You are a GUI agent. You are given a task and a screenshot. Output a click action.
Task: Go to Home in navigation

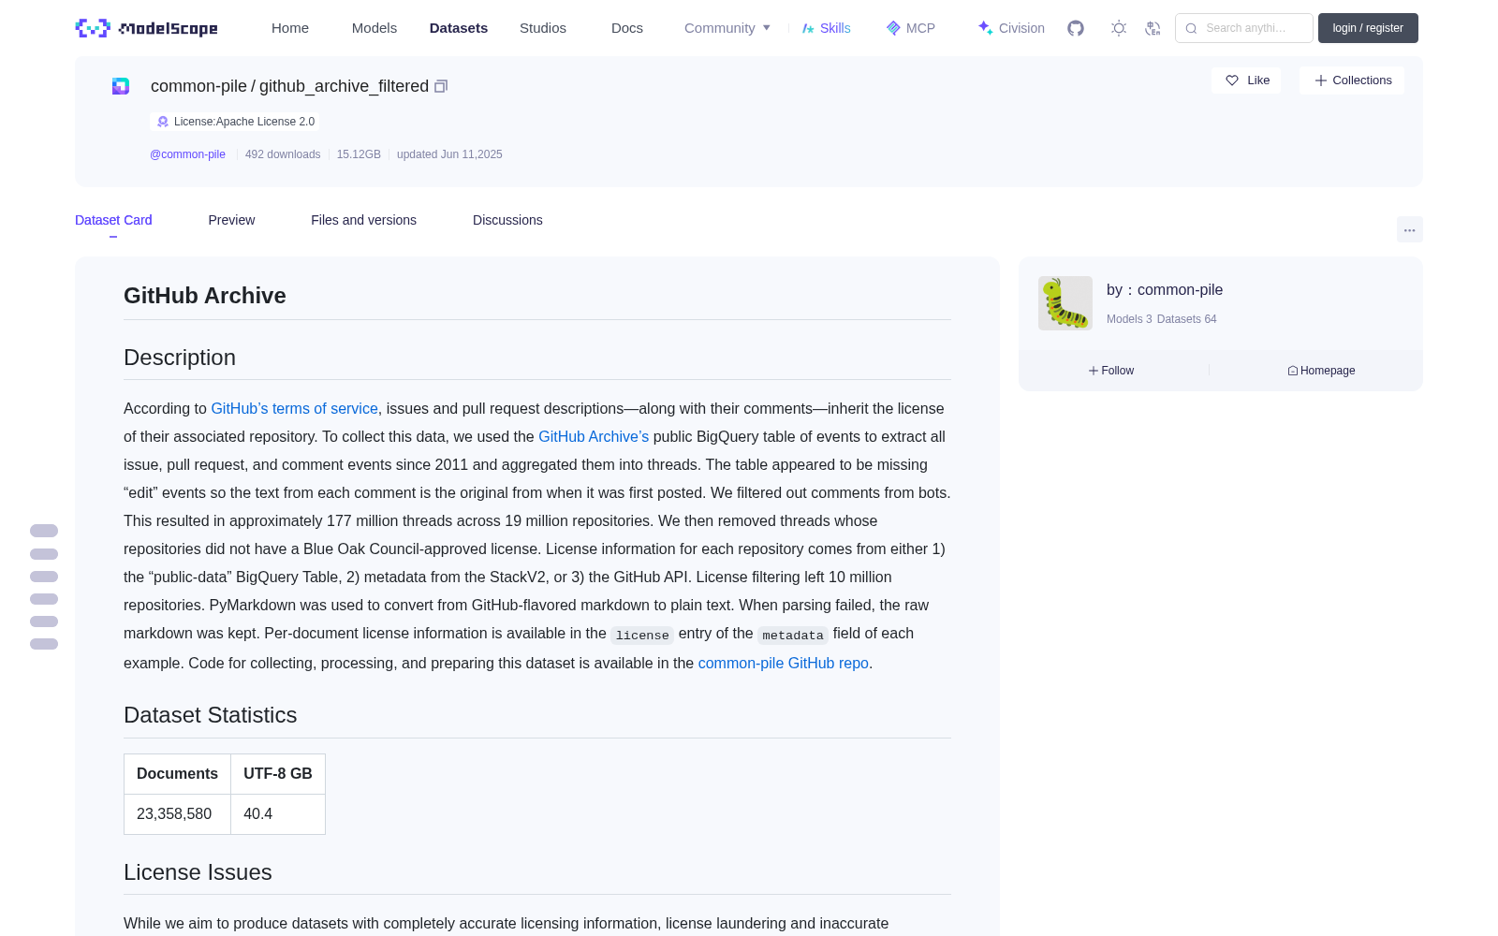click(290, 28)
